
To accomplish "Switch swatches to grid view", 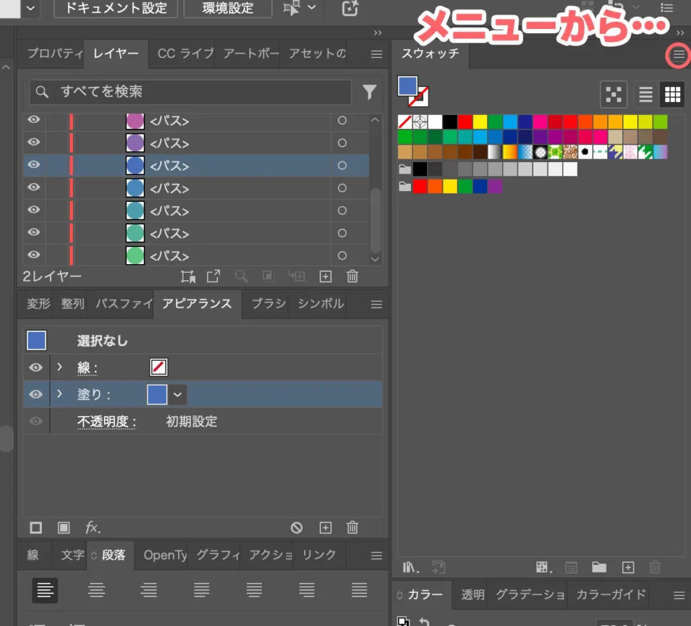I will [x=672, y=95].
